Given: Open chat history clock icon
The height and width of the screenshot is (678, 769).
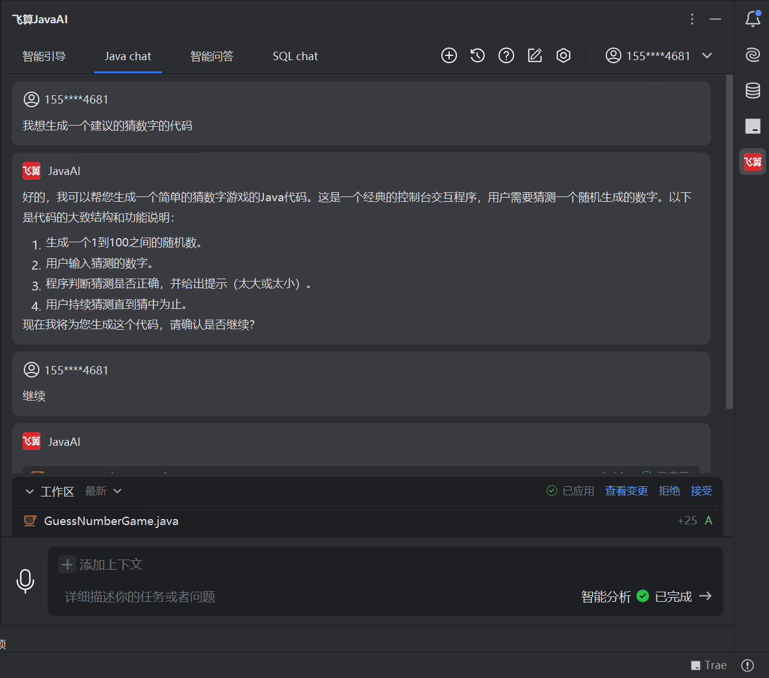Looking at the screenshot, I should (x=477, y=56).
